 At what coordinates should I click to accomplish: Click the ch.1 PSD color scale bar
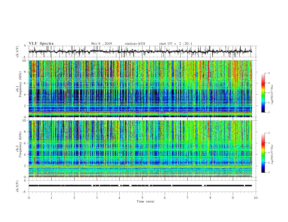coord(263,93)
